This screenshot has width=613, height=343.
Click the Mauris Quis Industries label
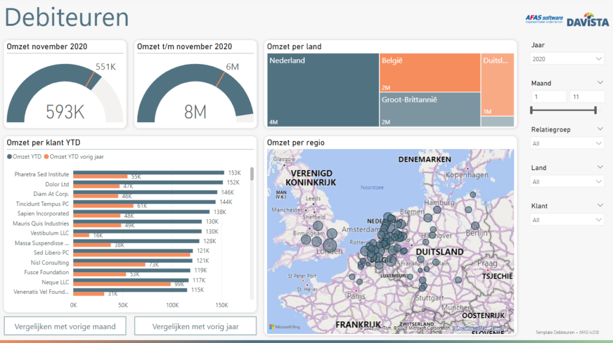point(41,223)
